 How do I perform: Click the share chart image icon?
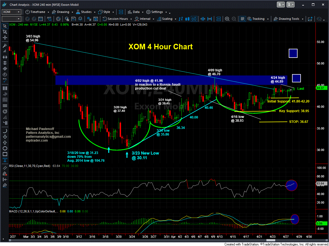click(310, 19)
